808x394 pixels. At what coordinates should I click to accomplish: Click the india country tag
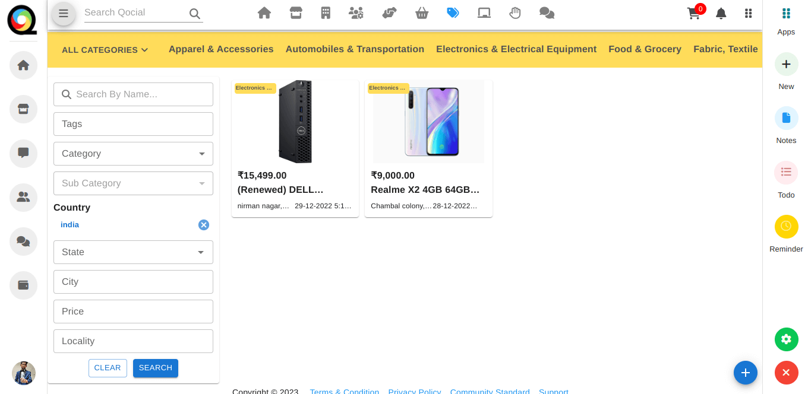(x=70, y=225)
